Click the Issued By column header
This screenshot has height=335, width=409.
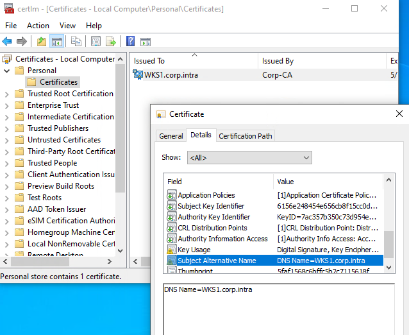coord(278,61)
